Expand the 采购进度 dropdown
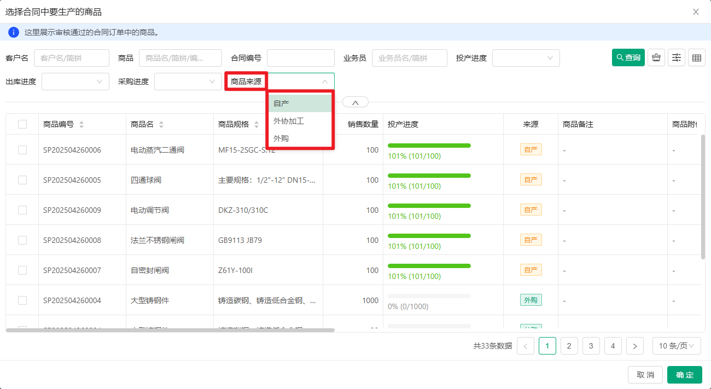The height and width of the screenshot is (389, 711). click(188, 82)
